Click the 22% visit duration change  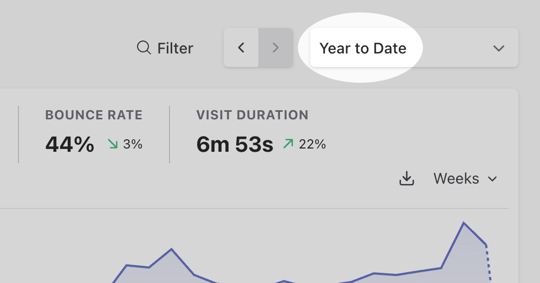click(x=313, y=144)
